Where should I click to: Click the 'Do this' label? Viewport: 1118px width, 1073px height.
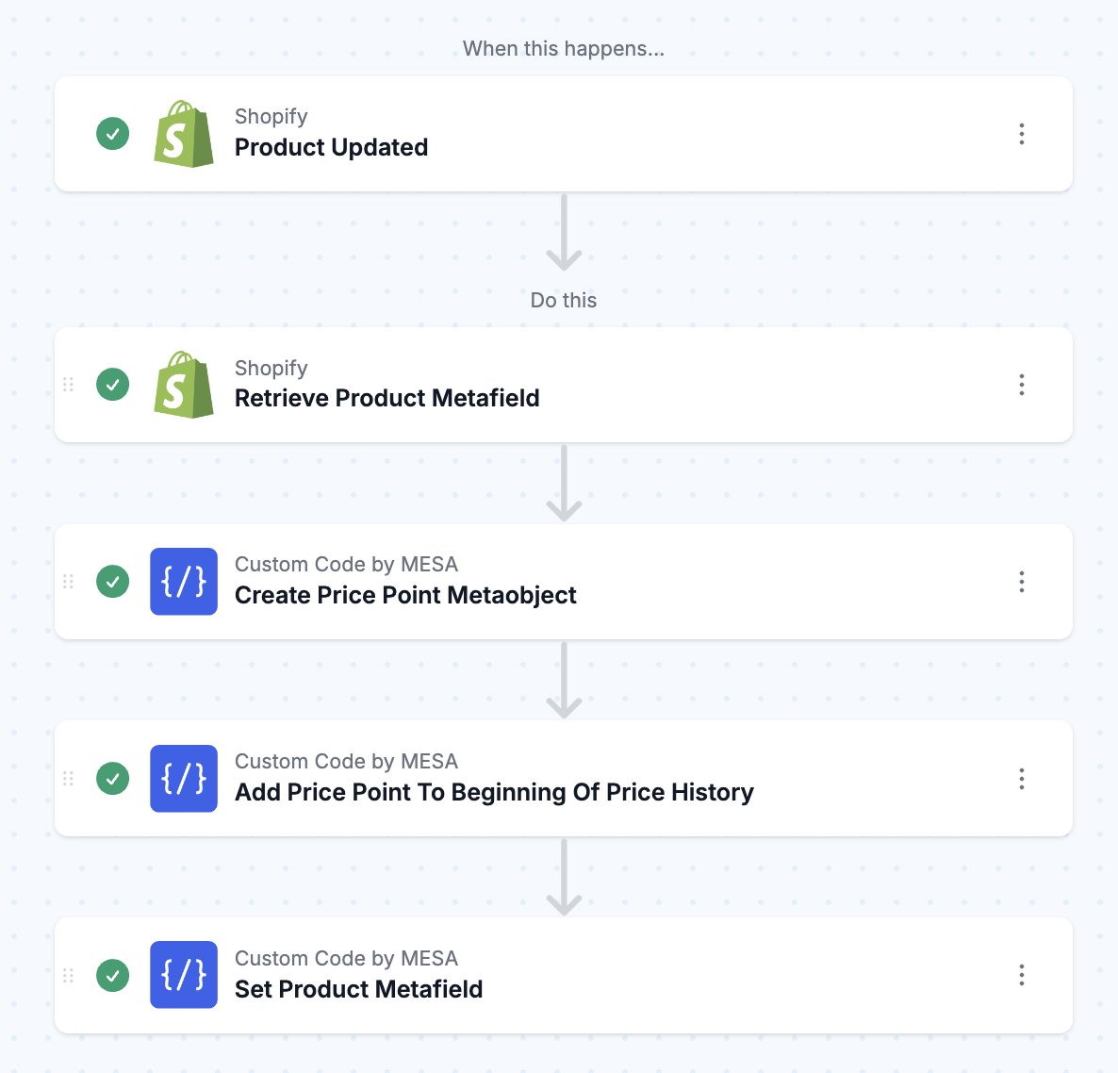tap(564, 300)
